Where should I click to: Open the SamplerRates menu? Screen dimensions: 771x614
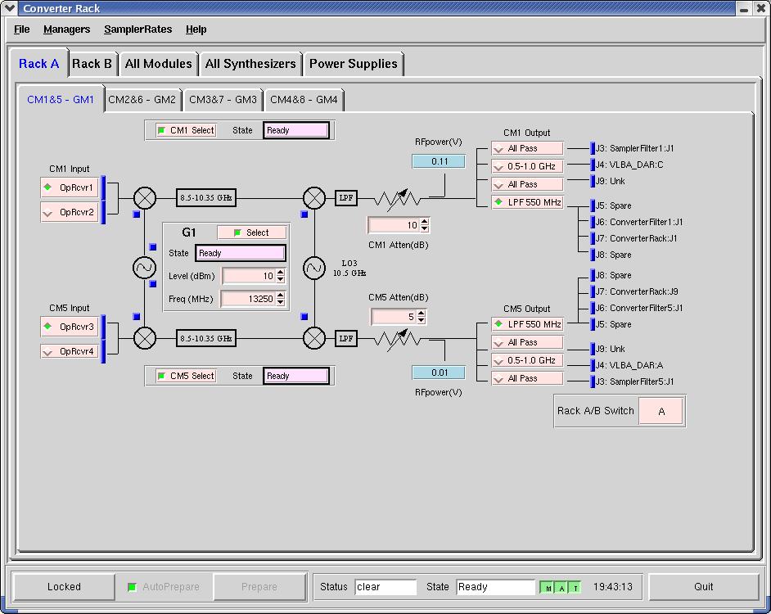138,29
